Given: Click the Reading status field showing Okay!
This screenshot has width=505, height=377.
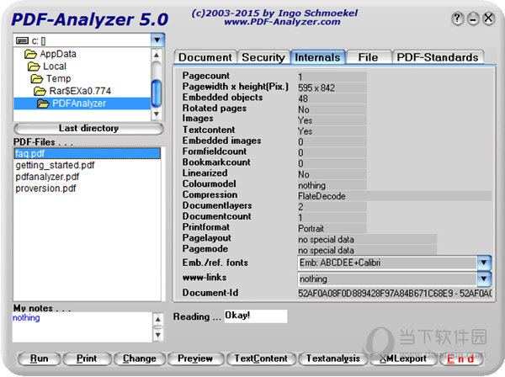Looking at the screenshot, I should 256,316.
